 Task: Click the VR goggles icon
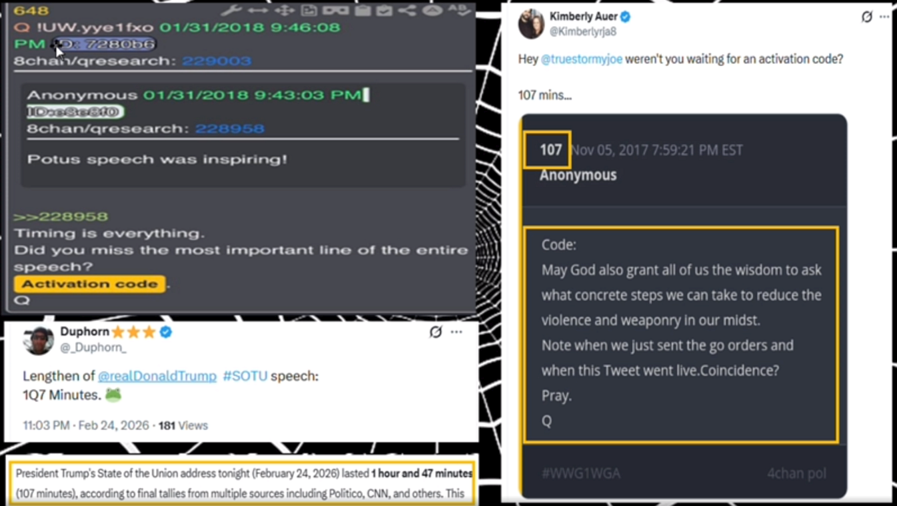click(x=335, y=11)
